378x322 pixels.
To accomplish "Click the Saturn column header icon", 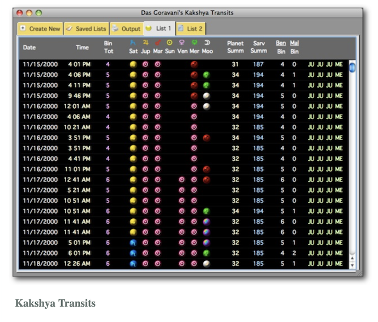I will coord(133,43).
